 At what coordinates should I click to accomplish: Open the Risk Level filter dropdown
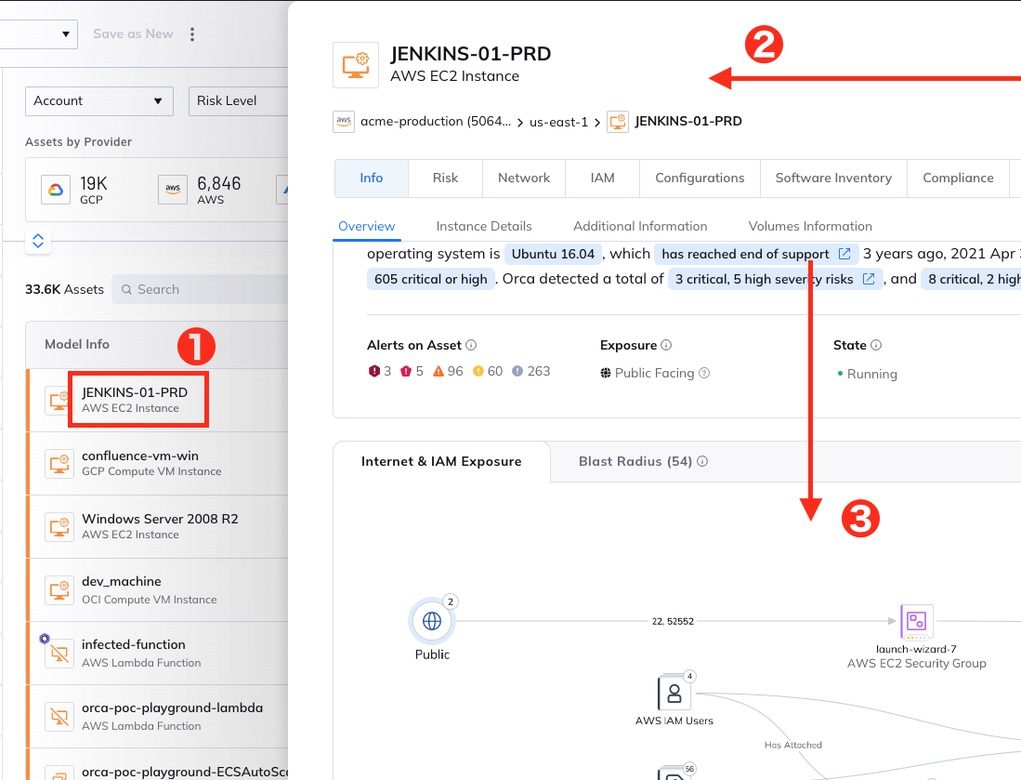point(239,100)
